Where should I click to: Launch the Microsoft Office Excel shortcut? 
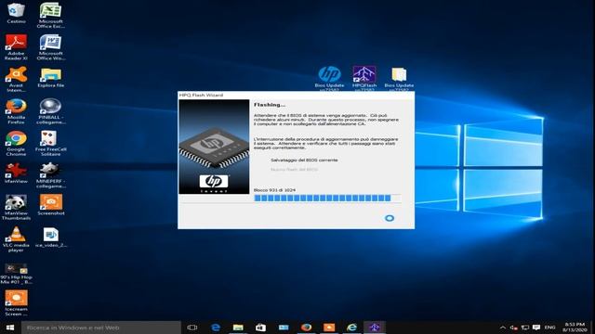[x=50, y=15]
